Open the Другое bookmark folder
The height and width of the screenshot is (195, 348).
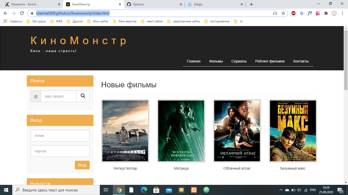click(x=75, y=21)
